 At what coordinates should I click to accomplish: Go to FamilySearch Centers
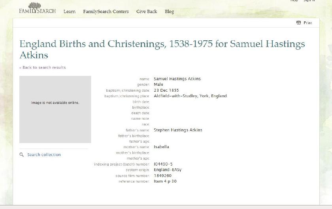click(x=106, y=11)
